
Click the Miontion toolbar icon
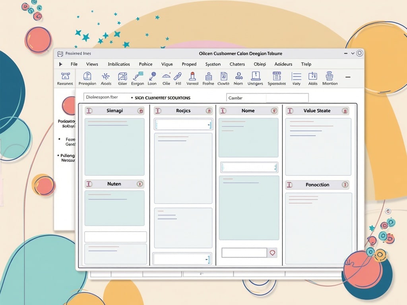tap(329, 76)
